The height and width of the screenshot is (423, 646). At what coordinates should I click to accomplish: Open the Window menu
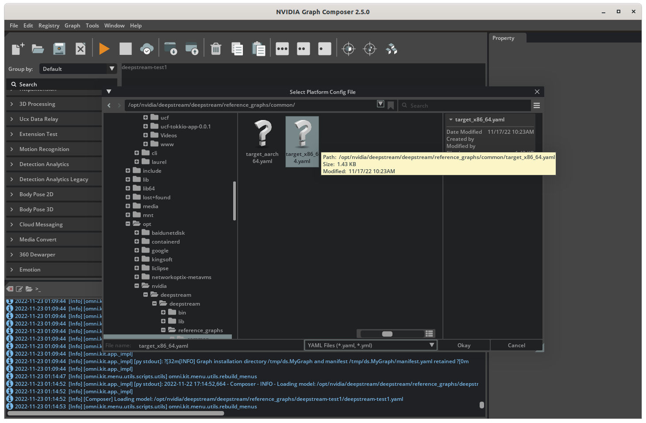point(115,26)
